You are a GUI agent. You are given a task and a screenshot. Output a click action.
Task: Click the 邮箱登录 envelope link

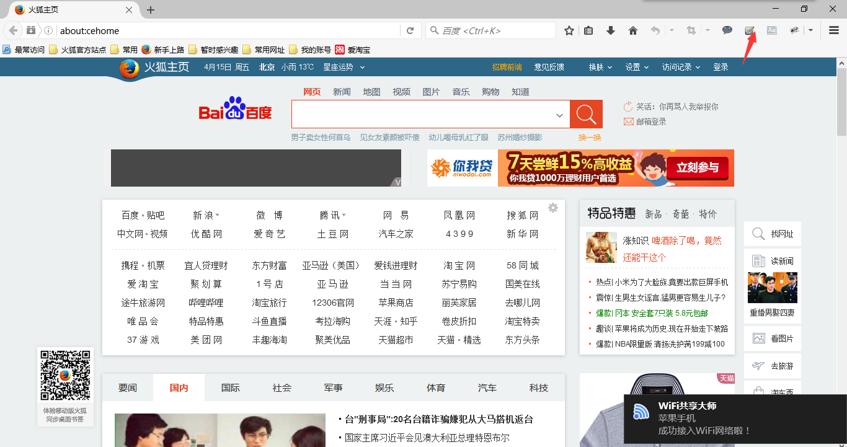click(x=645, y=122)
